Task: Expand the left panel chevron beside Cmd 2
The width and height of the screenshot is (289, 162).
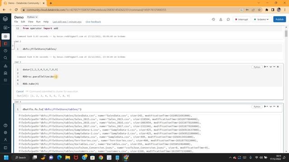Action: coord(13,46)
